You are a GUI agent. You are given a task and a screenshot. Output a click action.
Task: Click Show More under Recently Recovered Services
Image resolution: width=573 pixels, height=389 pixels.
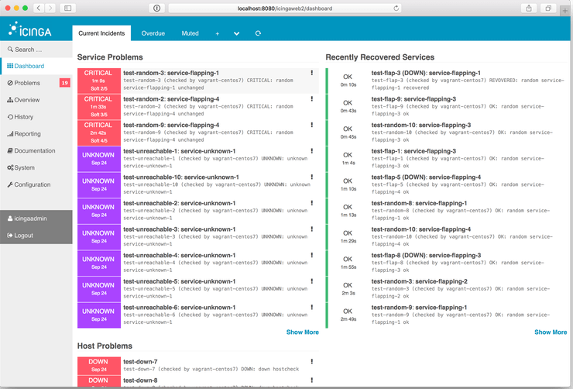click(551, 332)
